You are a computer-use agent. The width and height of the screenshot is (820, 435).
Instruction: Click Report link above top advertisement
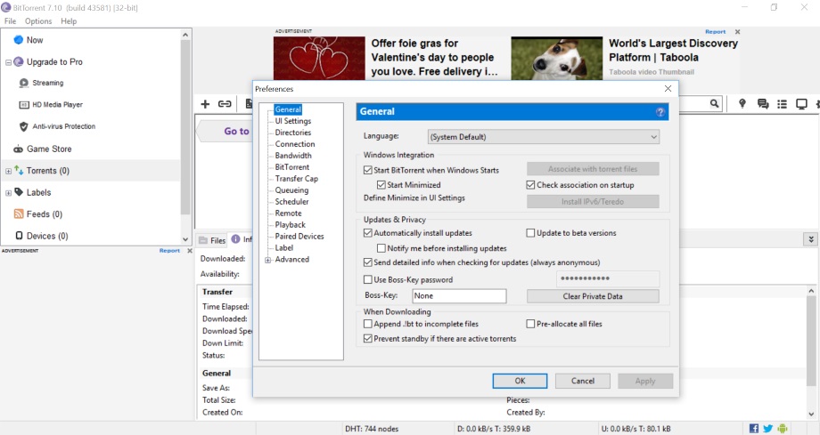coord(715,32)
